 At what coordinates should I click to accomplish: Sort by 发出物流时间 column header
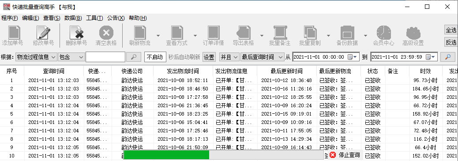(183, 71)
